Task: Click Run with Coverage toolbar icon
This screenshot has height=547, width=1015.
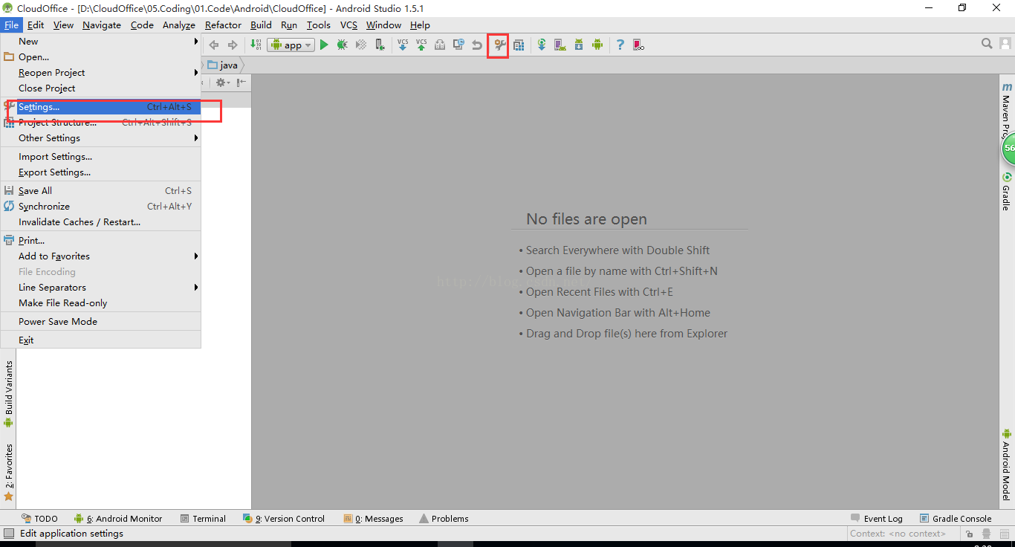Action: click(361, 45)
